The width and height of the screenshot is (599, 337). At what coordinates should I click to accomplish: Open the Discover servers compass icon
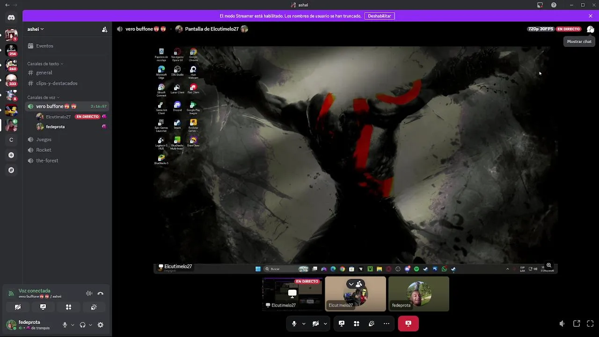coord(11,170)
